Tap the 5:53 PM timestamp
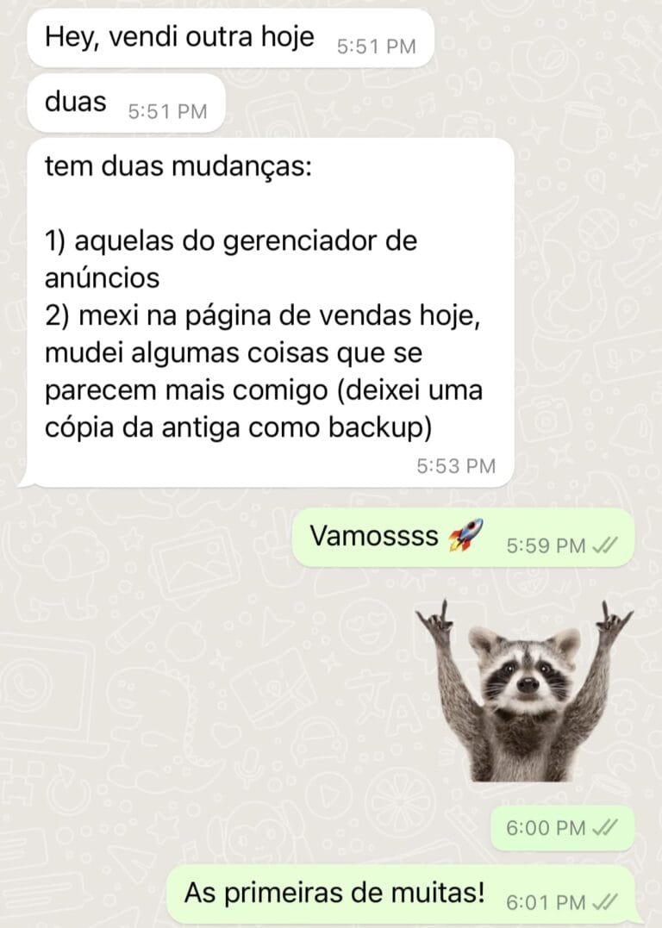662x928 pixels. 456,466
